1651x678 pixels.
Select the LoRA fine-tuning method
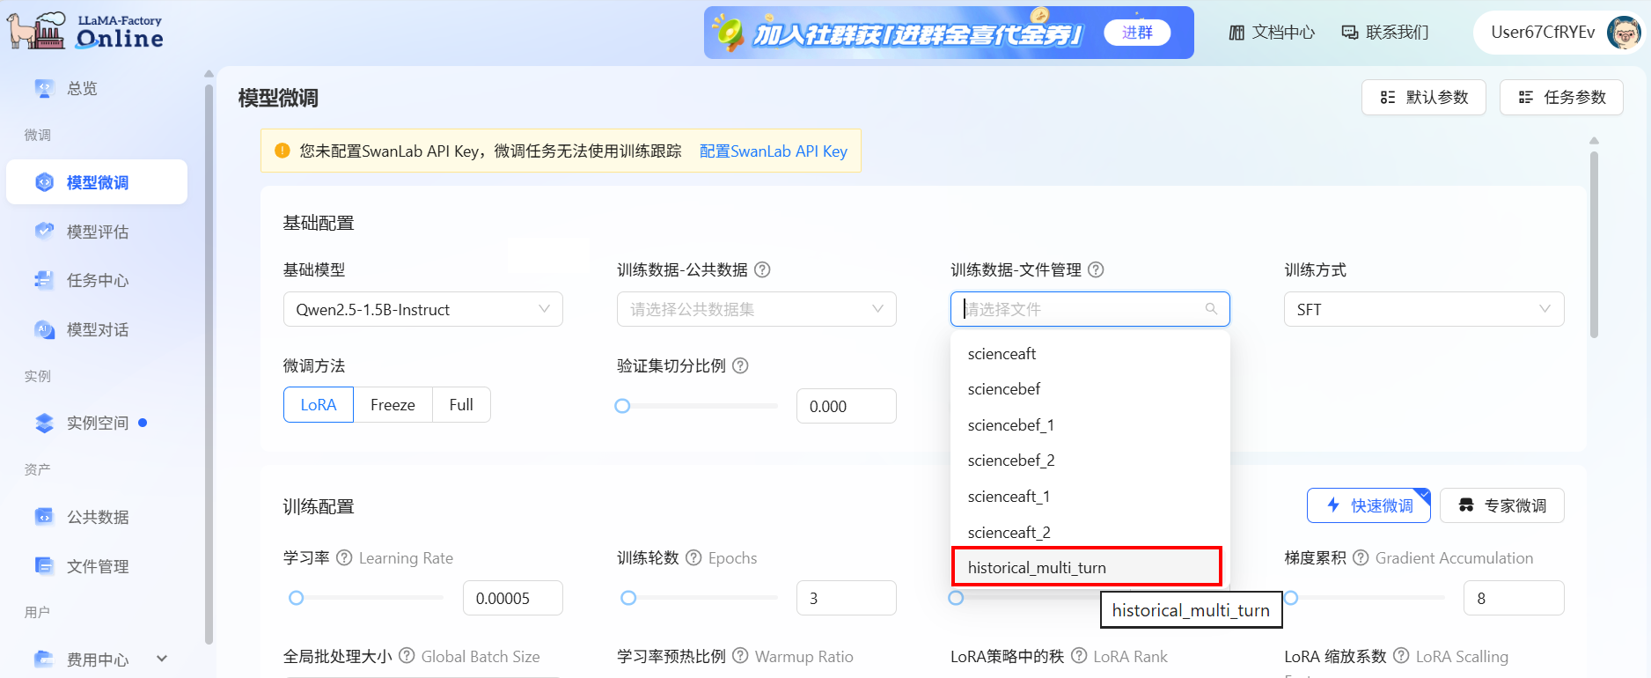(319, 405)
